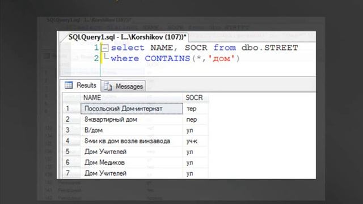Click the NAME column header
The height and width of the screenshot is (204, 363).
132,97
